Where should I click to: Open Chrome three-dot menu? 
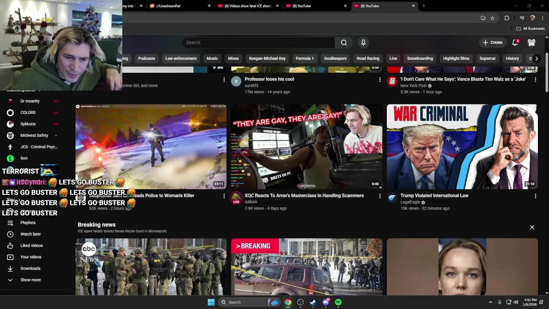click(x=543, y=18)
